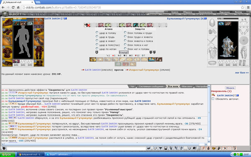The height and width of the screenshot is (157, 251).
Task: Select attack 'удар в живот'
Action: point(97,40)
